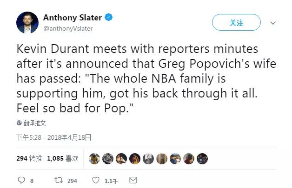Expand the tweet options chevron menu
The width and height of the screenshot is (292, 188).
tap(273, 23)
